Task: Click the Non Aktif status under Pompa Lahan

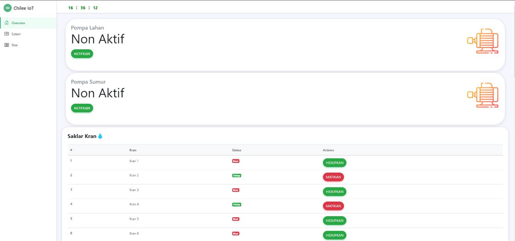Action: tap(98, 39)
